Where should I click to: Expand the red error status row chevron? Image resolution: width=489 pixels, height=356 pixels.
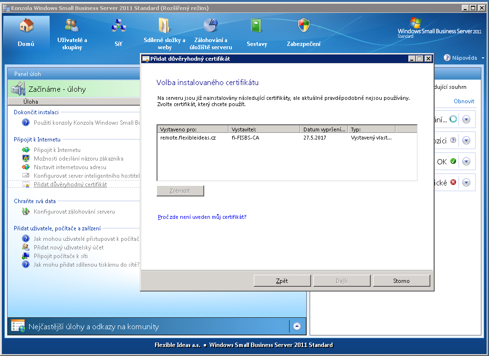pos(466,182)
